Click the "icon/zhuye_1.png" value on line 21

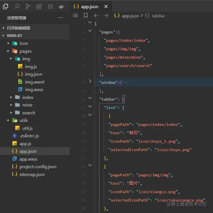tap(157, 142)
